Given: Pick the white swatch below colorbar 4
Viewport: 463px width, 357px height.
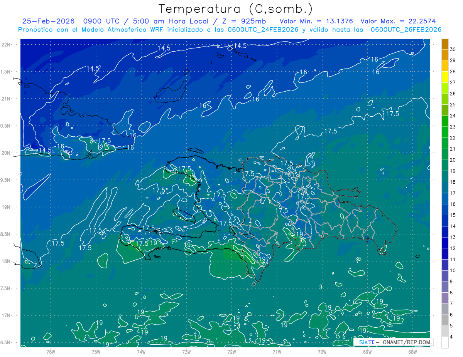Looking at the screenshot, I should click(x=445, y=342).
